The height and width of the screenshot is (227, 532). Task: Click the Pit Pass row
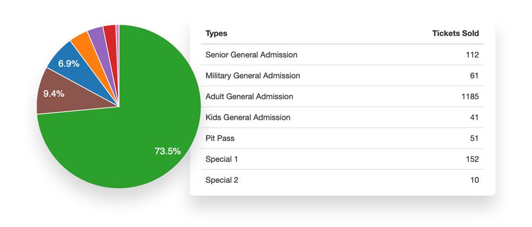342,139
